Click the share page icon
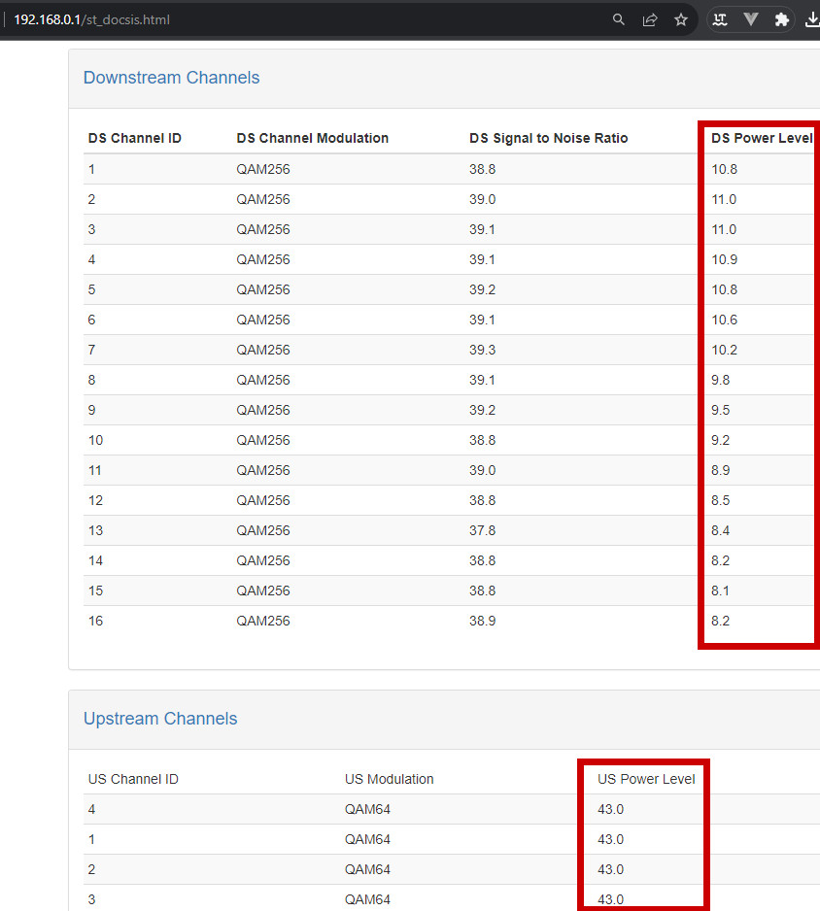820x911 pixels. tap(650, 19)
